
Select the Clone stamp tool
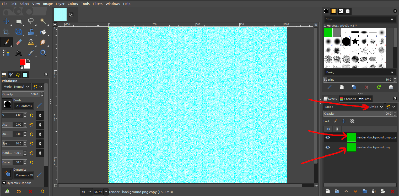pyautogui.click(x=31, y=42)
